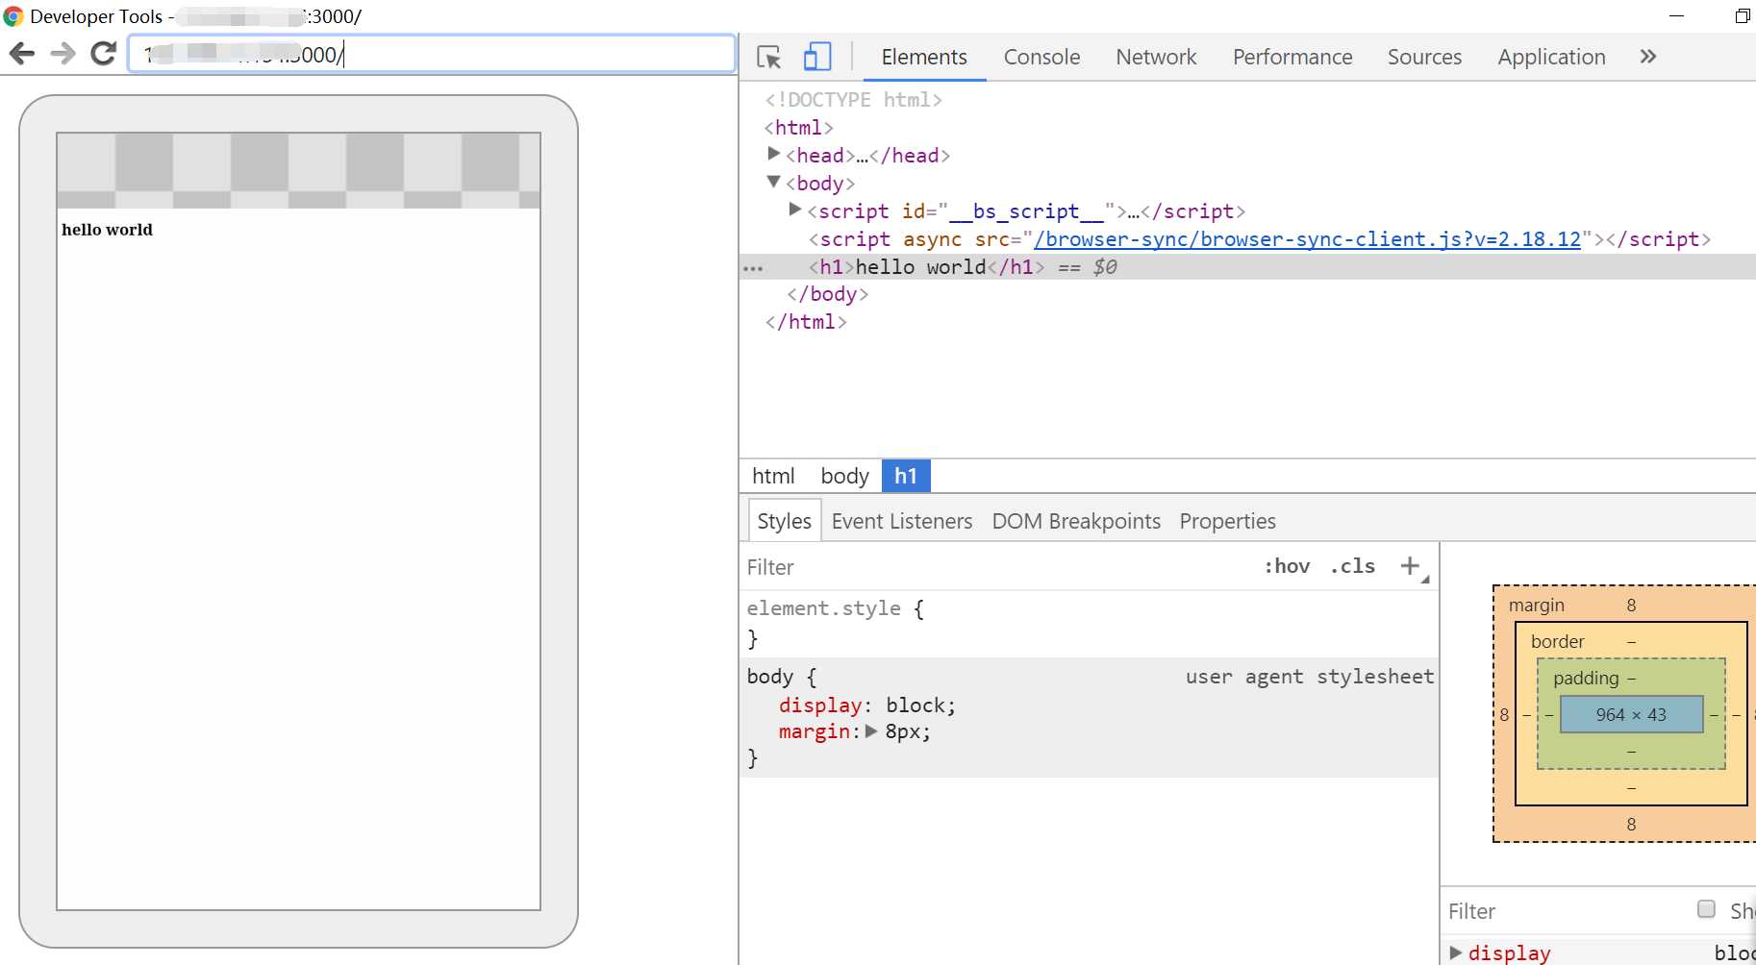The width and height of the screenshot is (1756, 965).
Task: Open the Properties tab
Action: click(x=1227, y=521)
